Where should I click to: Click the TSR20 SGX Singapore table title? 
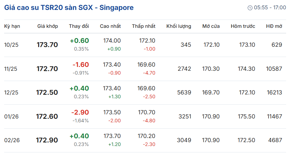(x=69, y=8)
